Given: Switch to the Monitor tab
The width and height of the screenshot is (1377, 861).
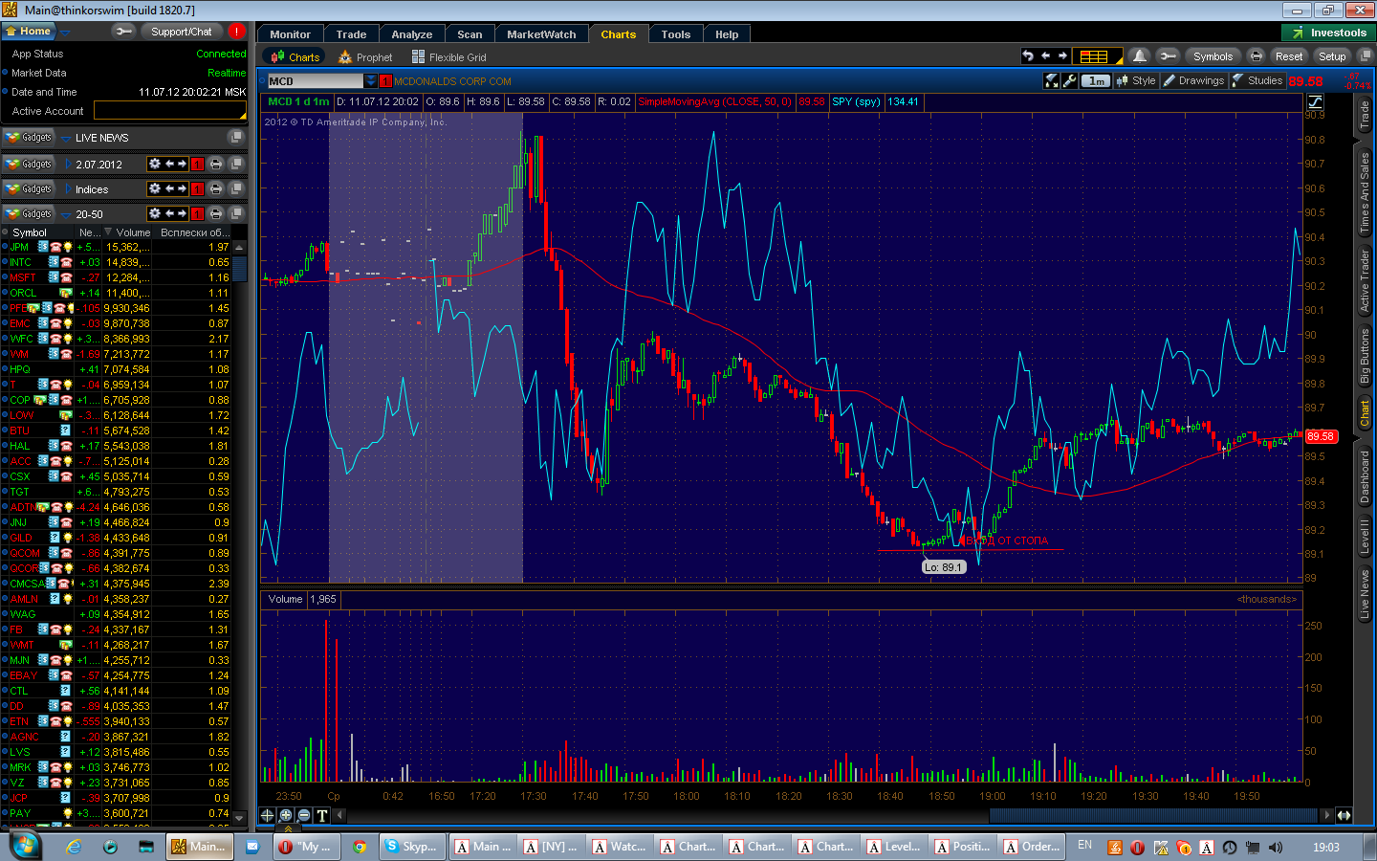Looking at the screenshot, I should (x=290, y=34).
